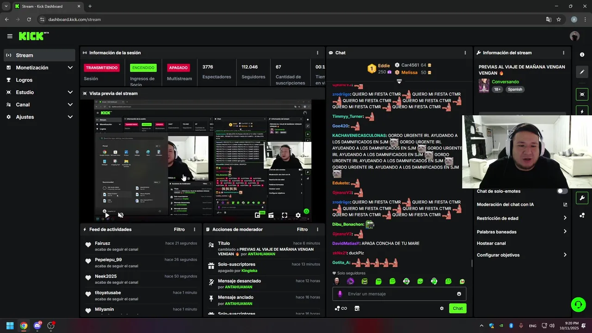Click Pepelepu_99 in the activity feed

(108, 260)
